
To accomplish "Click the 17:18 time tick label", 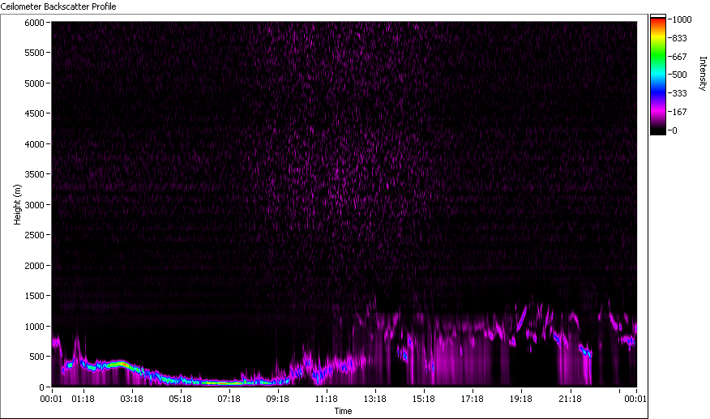I will point(473,399).
